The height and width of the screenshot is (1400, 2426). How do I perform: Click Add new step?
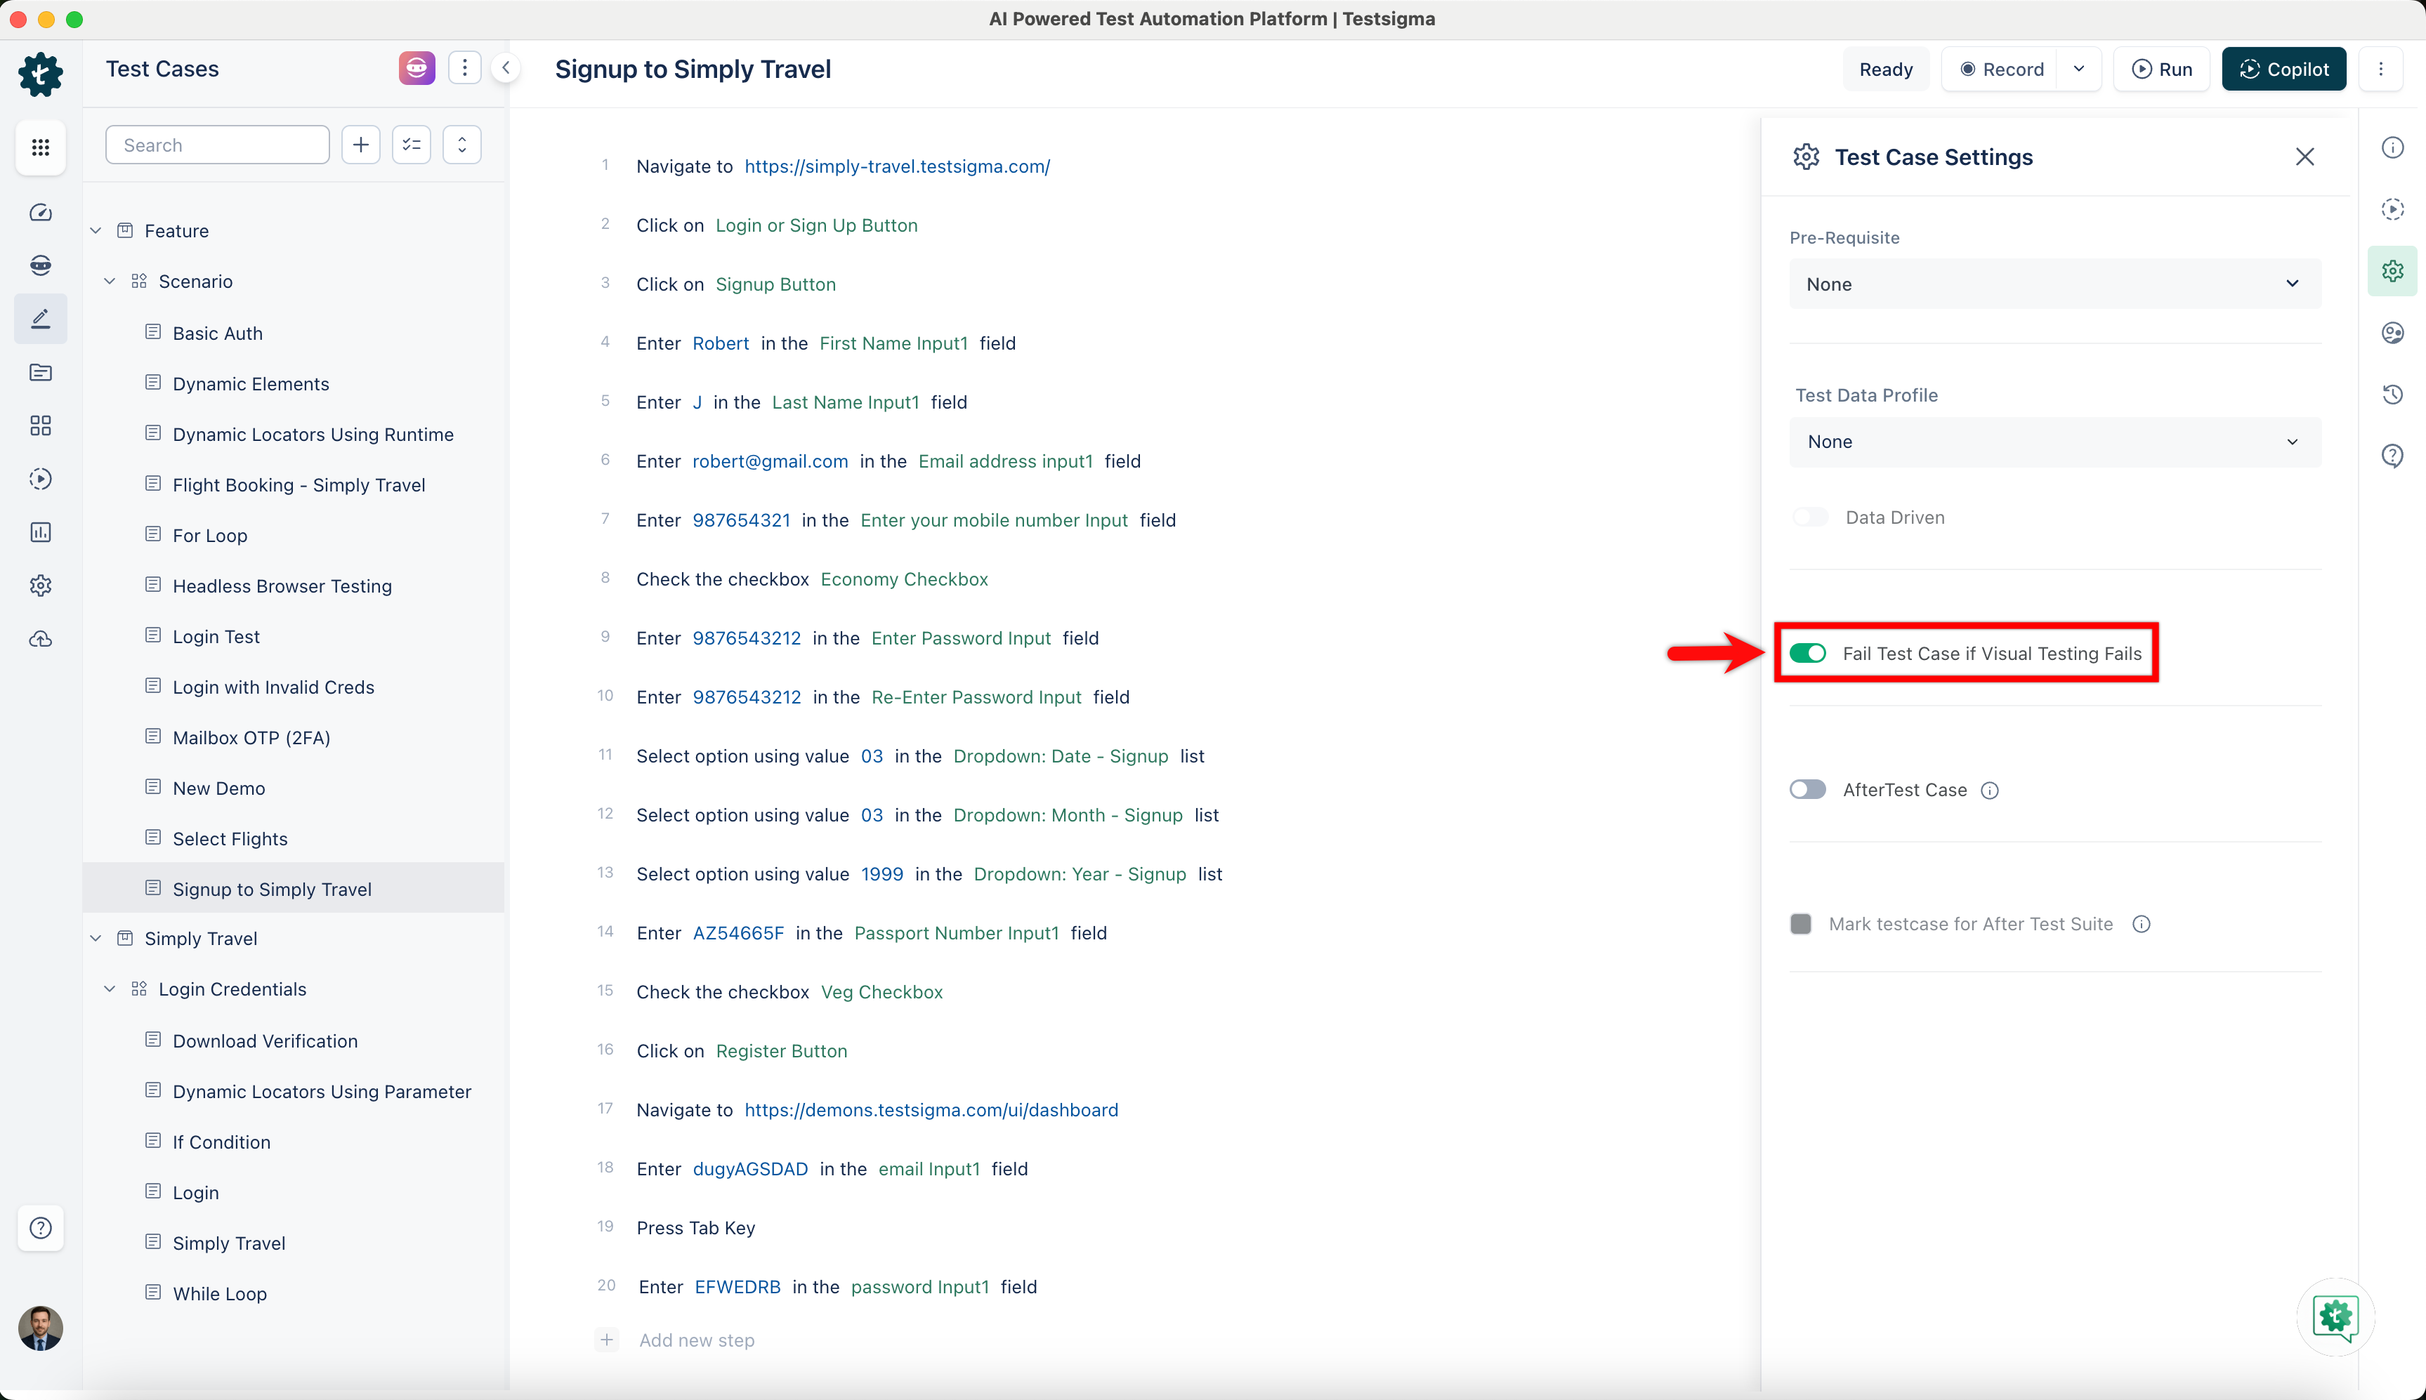(697, 1340)
